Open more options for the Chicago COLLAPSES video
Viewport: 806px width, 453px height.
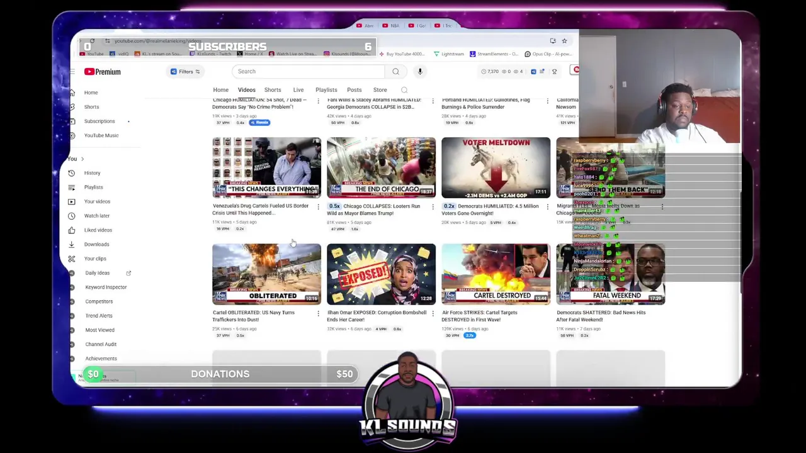[433, 206]
